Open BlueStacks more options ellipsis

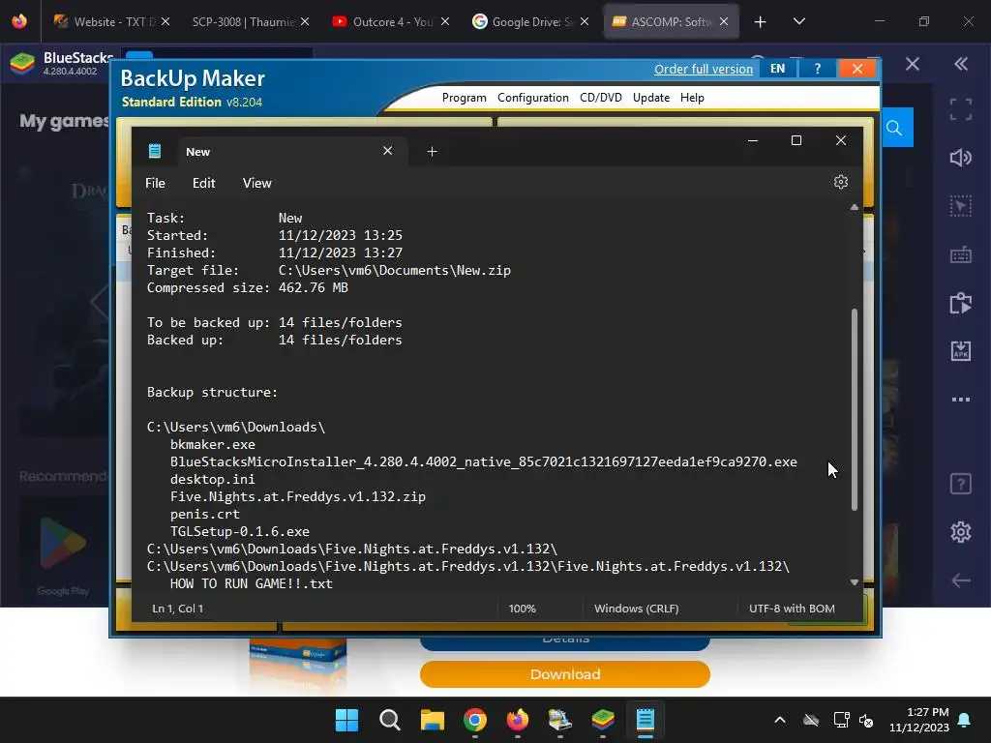(x=961, y=400)
